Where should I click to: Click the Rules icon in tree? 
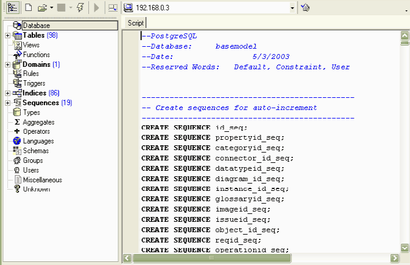[x=18, y=74]
